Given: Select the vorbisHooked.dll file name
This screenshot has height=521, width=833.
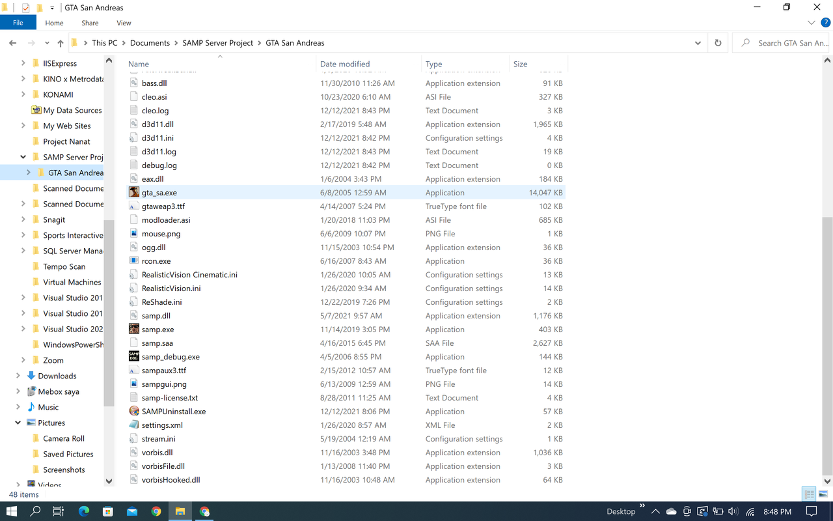Looking at the screenshot, I should point(171,480).
